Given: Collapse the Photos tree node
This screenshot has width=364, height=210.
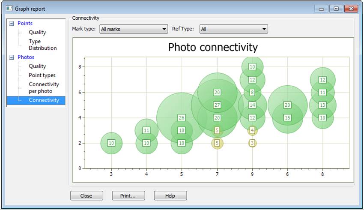Looking at the screenshot, I should (x=11, y=57).
